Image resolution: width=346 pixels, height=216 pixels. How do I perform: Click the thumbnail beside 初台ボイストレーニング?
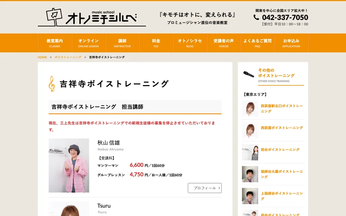[x=250, y=152]
